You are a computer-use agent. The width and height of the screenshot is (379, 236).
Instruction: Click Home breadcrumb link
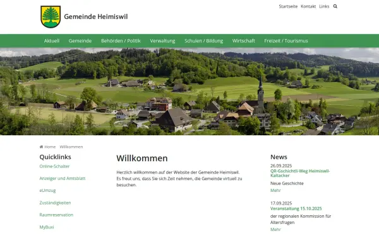pyautogui.click(x=50, y=147)
